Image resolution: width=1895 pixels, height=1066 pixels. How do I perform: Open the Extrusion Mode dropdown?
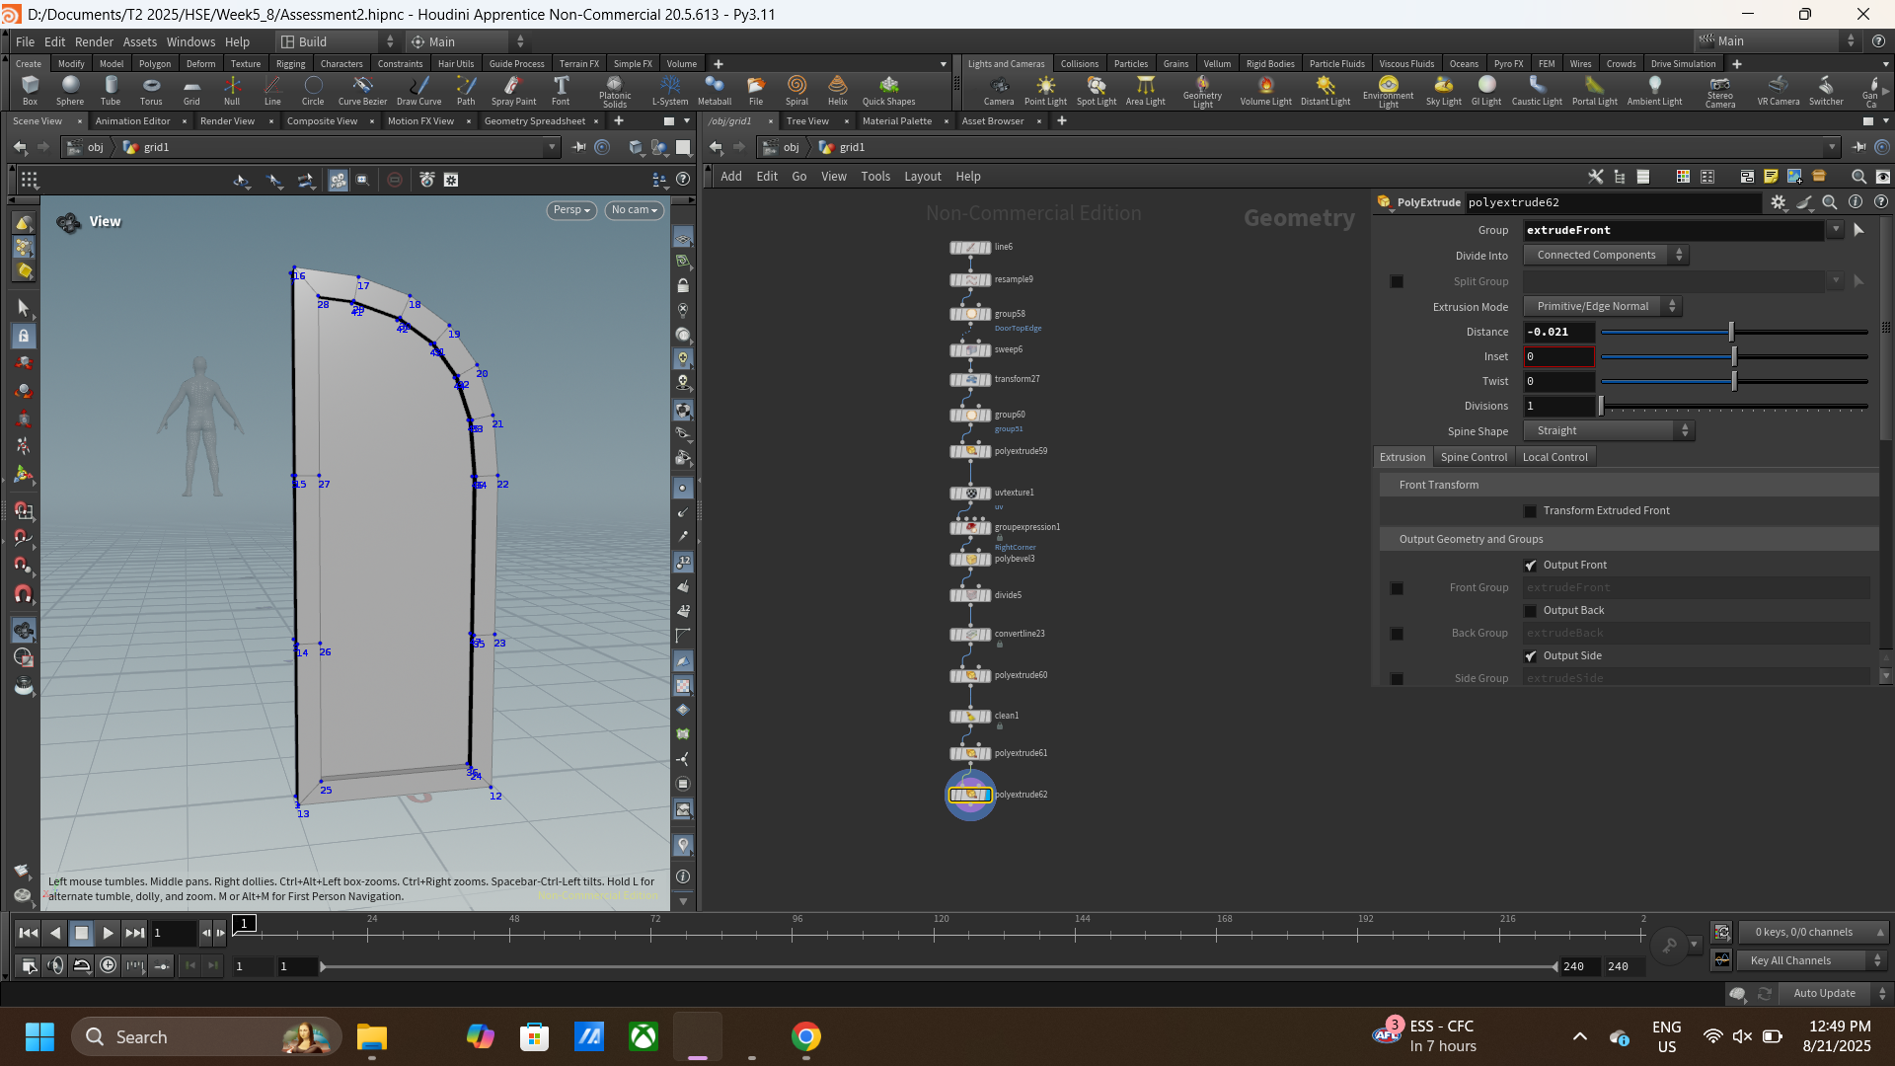coord(1602,307)
